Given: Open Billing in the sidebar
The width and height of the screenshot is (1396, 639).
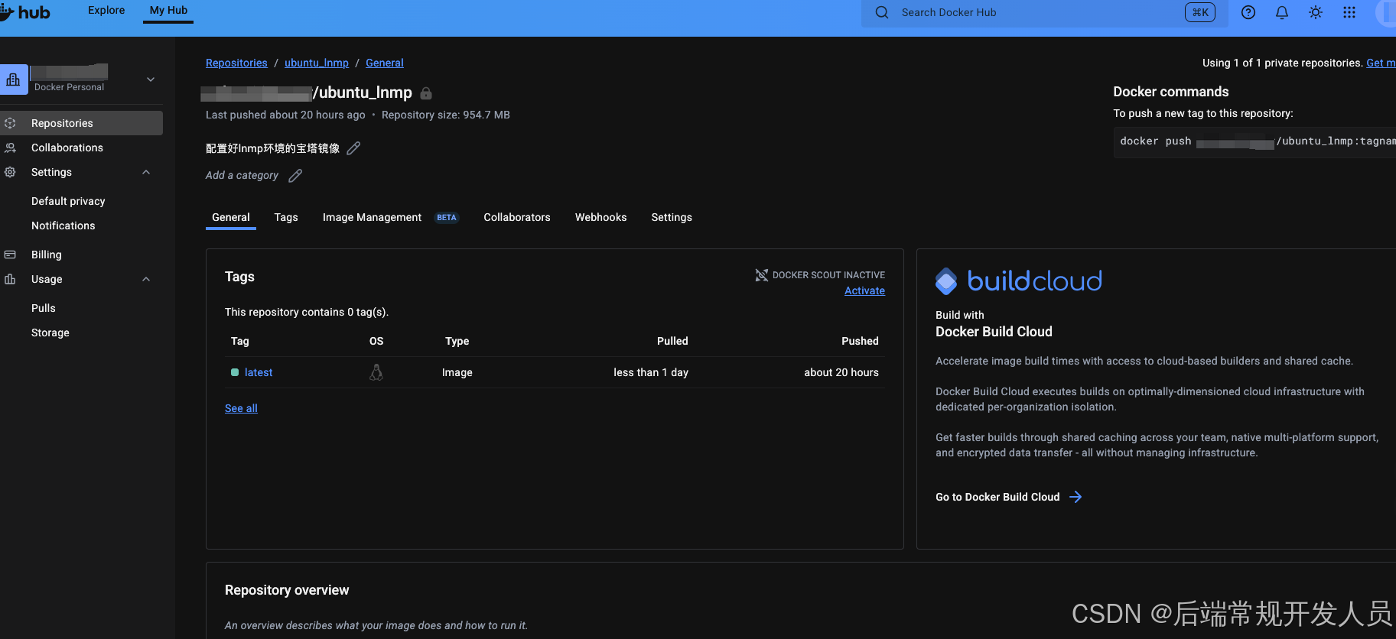Looking at the screenshot, I should (x=46, y=255).
